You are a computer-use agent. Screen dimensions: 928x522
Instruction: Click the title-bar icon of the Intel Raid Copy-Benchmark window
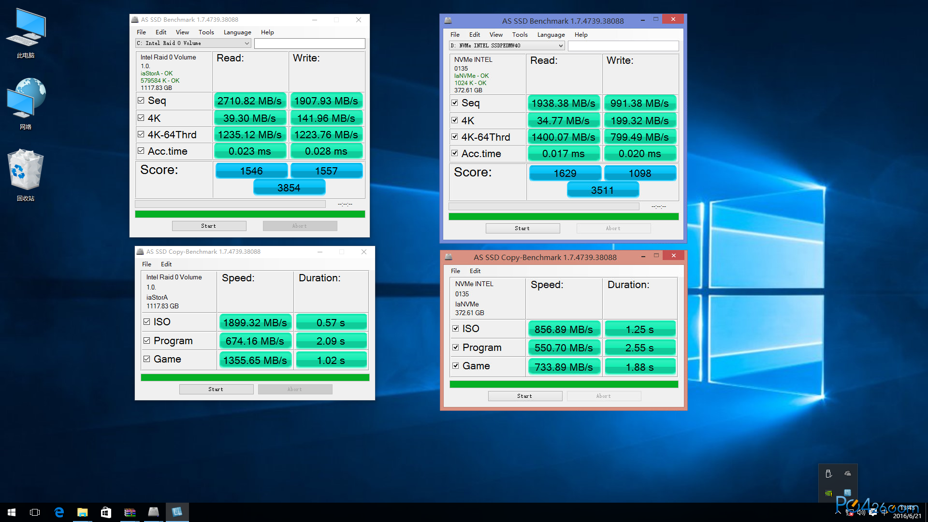[x=140, y=252]
